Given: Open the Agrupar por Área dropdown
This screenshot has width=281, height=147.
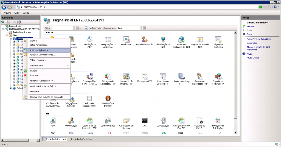Looking at the screenshot, I should 141,28.
